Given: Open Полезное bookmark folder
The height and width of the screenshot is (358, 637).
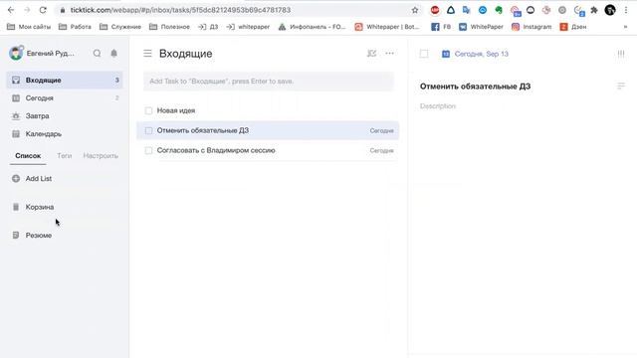Looking at the screenshot, I should [169, 27].
